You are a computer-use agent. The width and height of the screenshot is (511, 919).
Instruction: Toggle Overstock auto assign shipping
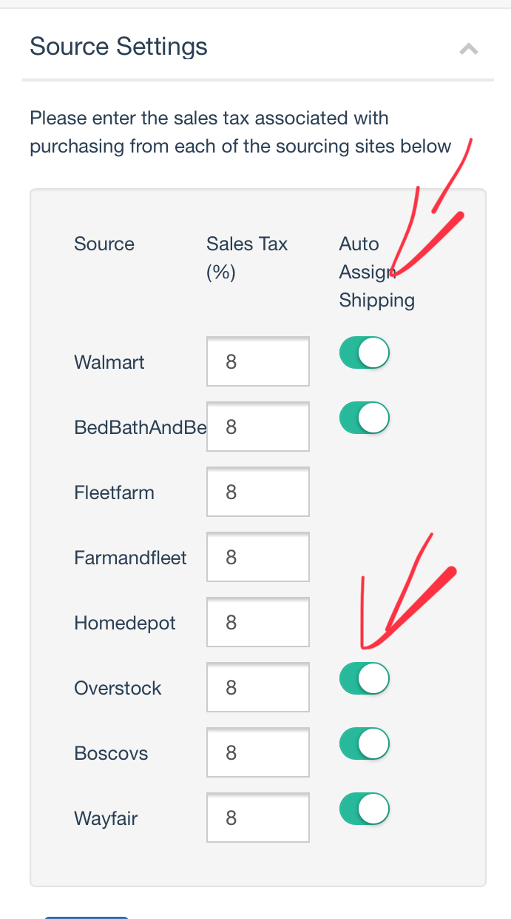(x=365, y=679)
